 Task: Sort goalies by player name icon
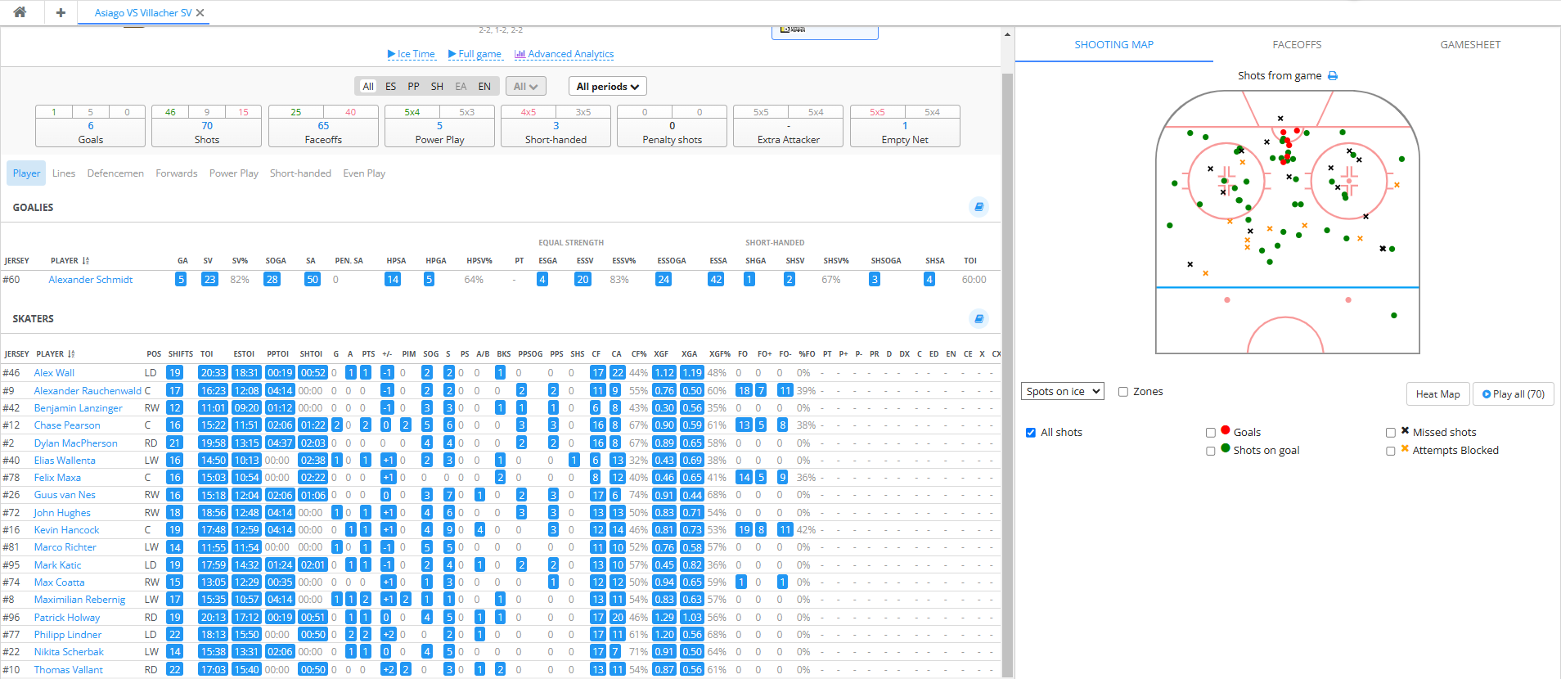click(86, 261)
